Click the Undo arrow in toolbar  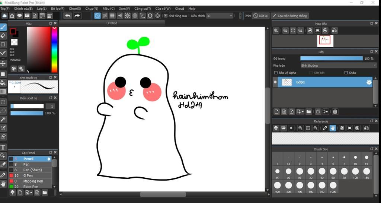point(67,16)
